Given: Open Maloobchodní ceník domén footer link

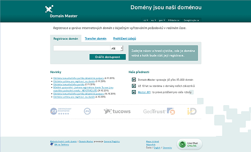Looking at the screenshot, I should [64, 141].
